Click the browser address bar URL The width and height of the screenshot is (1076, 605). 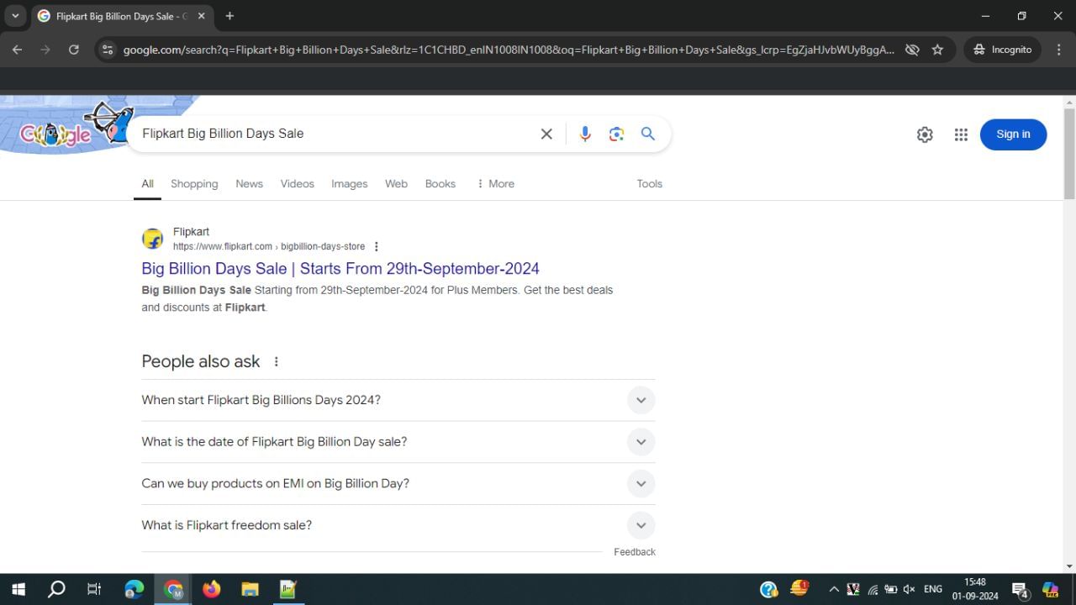click(509, 50)
